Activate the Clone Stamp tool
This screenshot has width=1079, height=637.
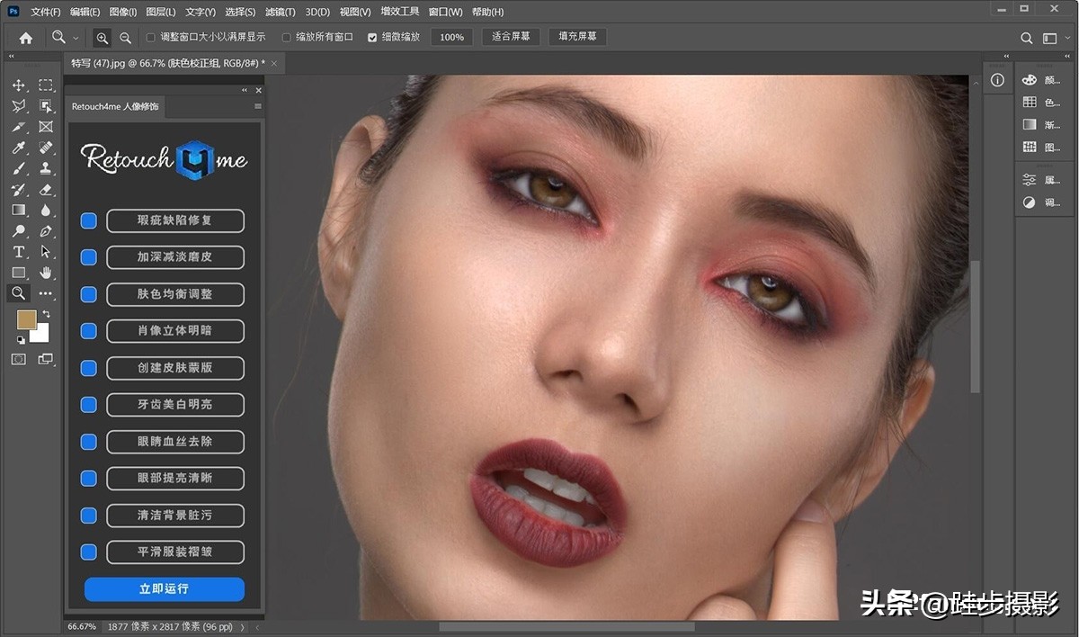[x=47, y=168]
